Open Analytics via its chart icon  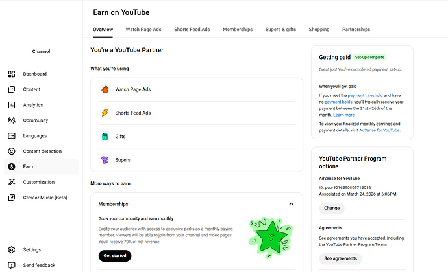(x=12, y=105)
